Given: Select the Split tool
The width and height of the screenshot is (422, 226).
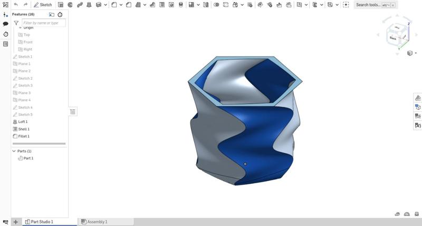Looking at the screenshot, I should [x=226, y=5].
